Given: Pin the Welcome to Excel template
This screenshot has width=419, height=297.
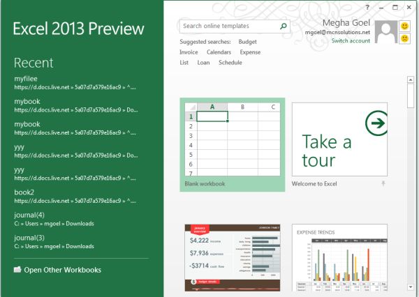Looking at the screenshot, I should coord(383,183).
